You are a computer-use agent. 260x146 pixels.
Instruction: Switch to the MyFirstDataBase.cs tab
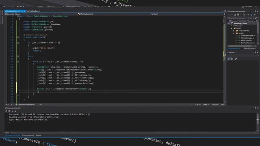(33, 11)
